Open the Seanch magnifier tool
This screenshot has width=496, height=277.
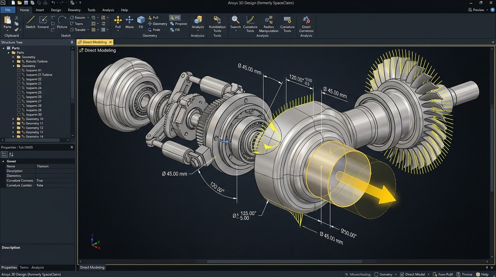(235, 22)
